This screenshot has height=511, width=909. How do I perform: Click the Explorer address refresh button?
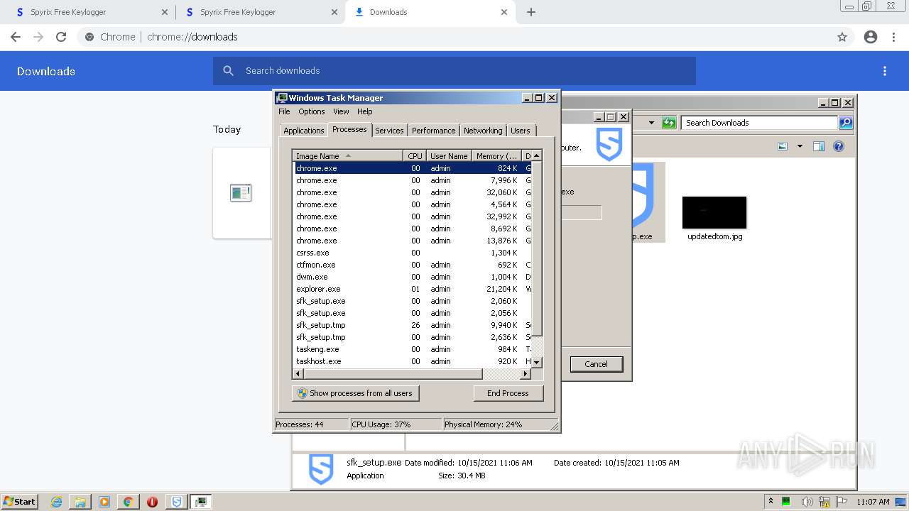(x=668, y=123)
